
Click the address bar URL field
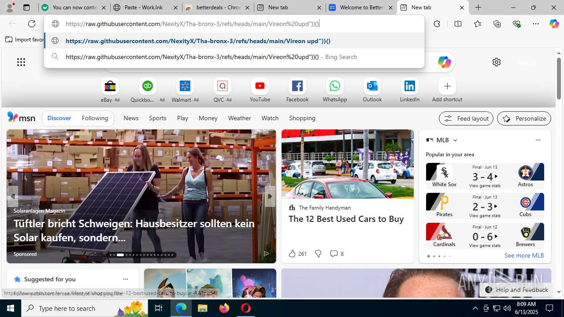[234, 24]
